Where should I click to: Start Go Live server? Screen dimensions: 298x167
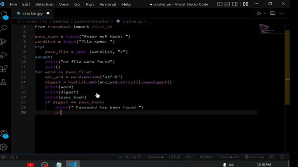tap(254, 157)
